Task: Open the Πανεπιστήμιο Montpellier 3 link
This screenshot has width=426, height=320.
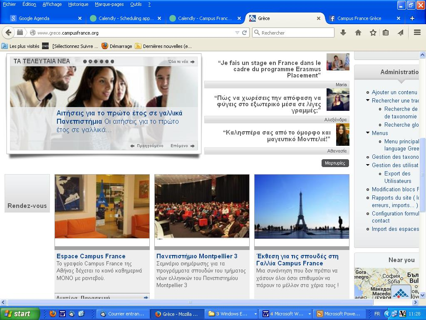Action: (x=197, y=256)
